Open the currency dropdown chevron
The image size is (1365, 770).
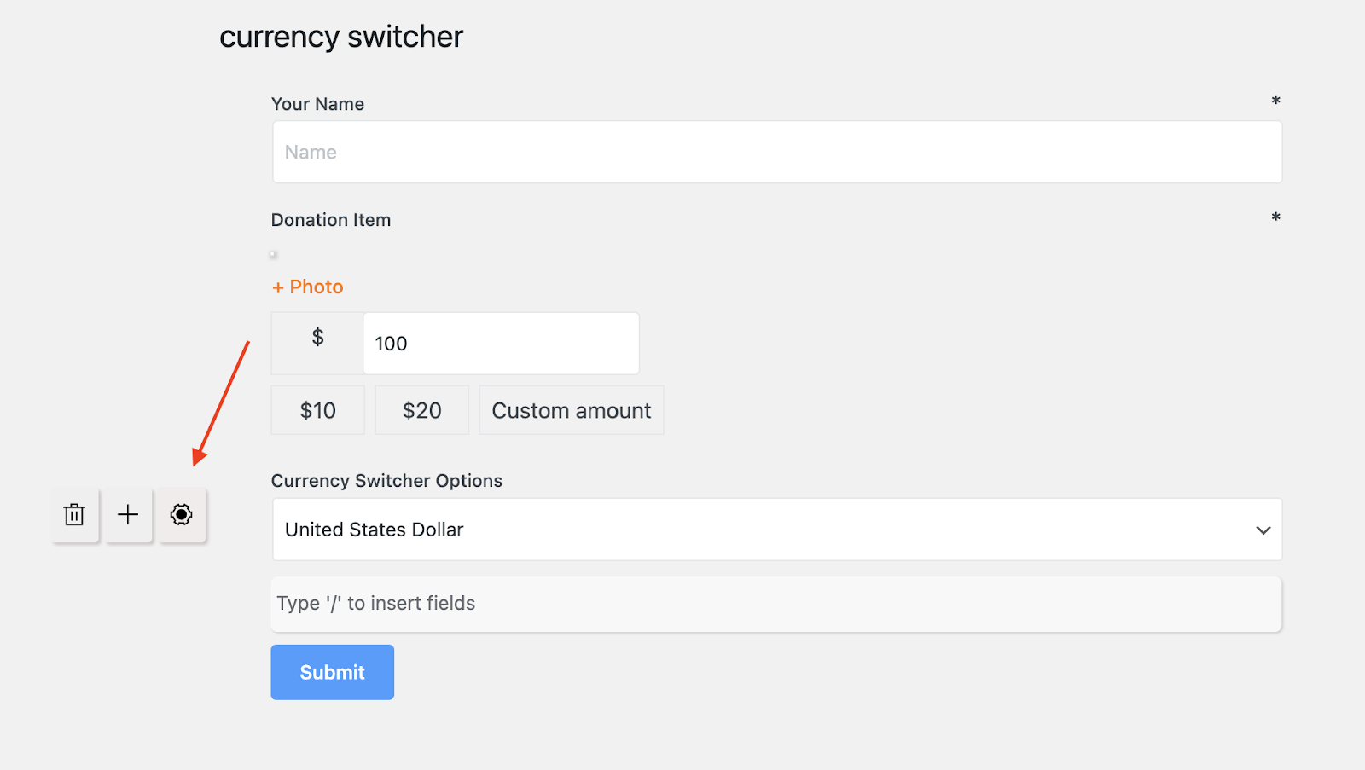point(1263,530)
